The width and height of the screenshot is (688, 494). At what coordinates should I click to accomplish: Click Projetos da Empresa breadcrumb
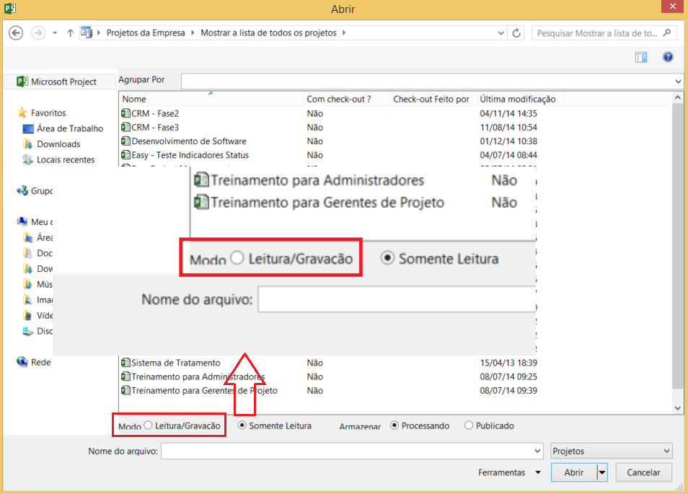(146, 33)
